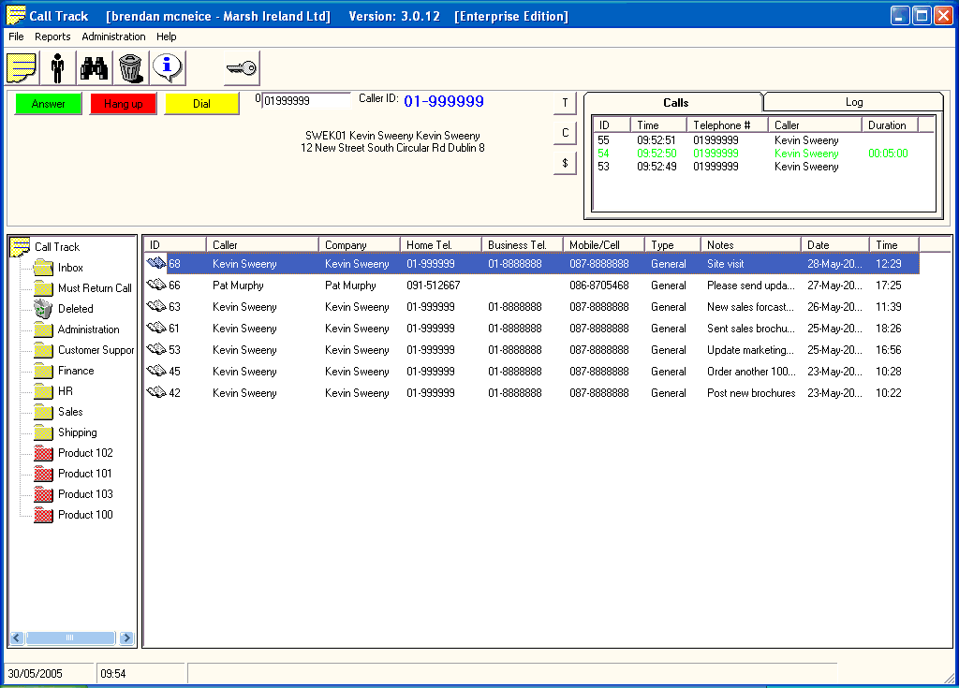The width and height of the screenshot is (959, 688).
Task: Click the 'Post new brochures' notes cell
Action: 751,392
